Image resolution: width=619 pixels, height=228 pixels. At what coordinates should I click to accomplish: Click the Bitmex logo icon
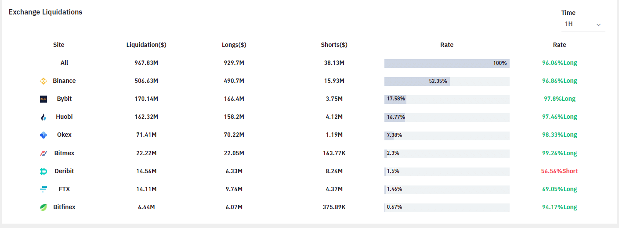coord(43,153)
